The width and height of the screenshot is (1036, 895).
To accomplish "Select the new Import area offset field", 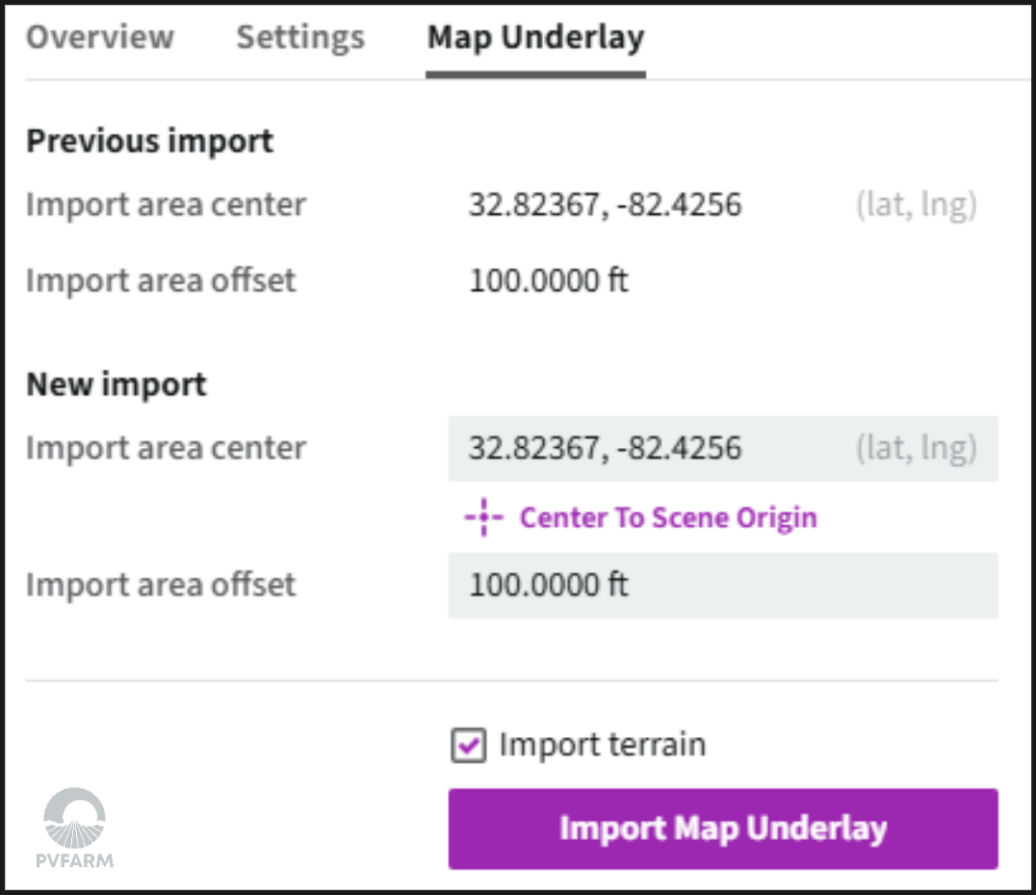I will tap(723, 586).
